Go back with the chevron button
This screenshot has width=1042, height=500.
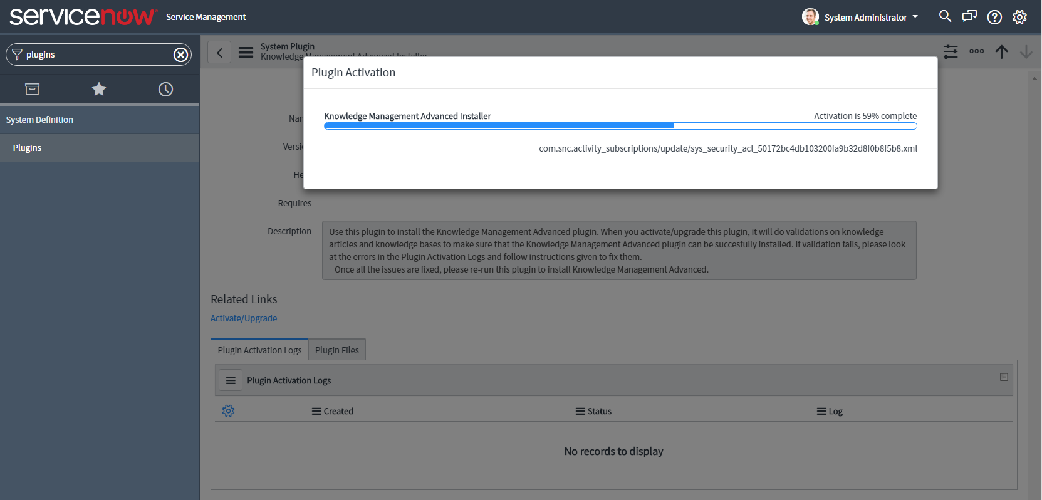(x=219, y=53)
